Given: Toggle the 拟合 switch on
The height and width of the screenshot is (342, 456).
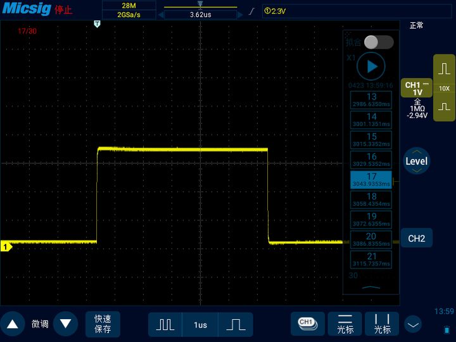Looking at the screenshot, I should tap(378, 42).
